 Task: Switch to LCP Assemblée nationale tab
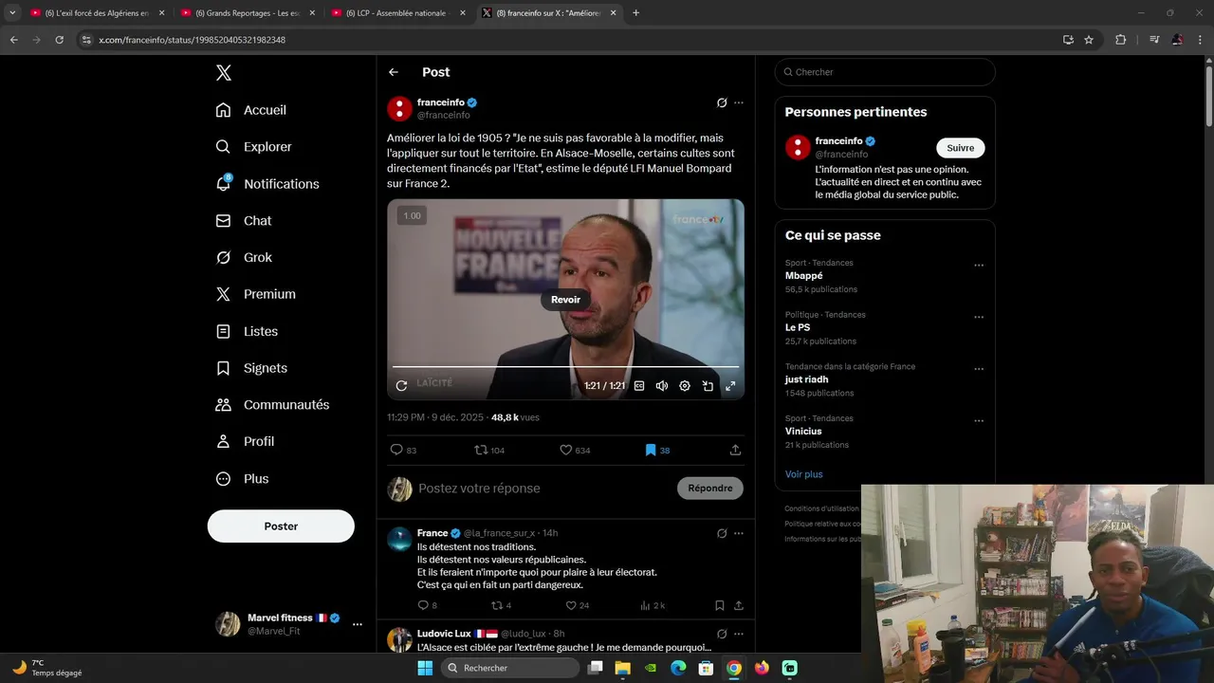tap(397, 13)
